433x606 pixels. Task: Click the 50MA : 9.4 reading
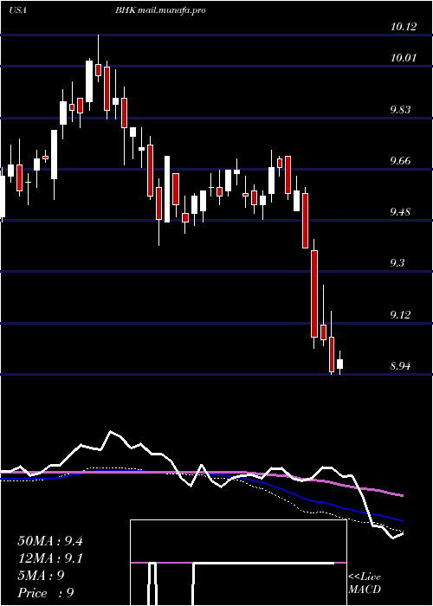click(x=50, y=541)
